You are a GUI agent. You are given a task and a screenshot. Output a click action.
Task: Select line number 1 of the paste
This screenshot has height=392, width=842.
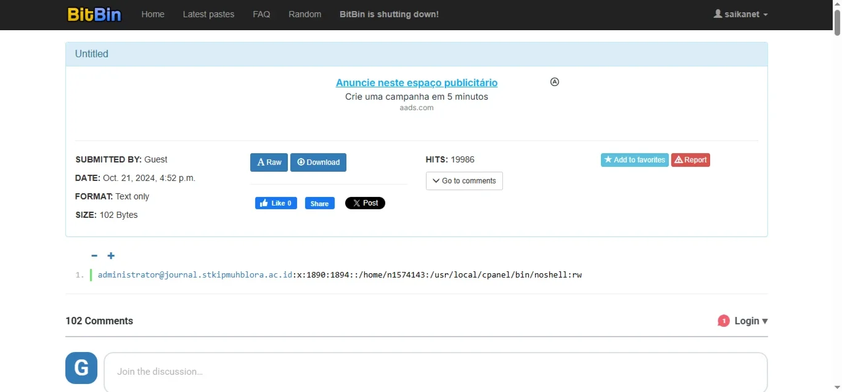(x=80, y=275)
